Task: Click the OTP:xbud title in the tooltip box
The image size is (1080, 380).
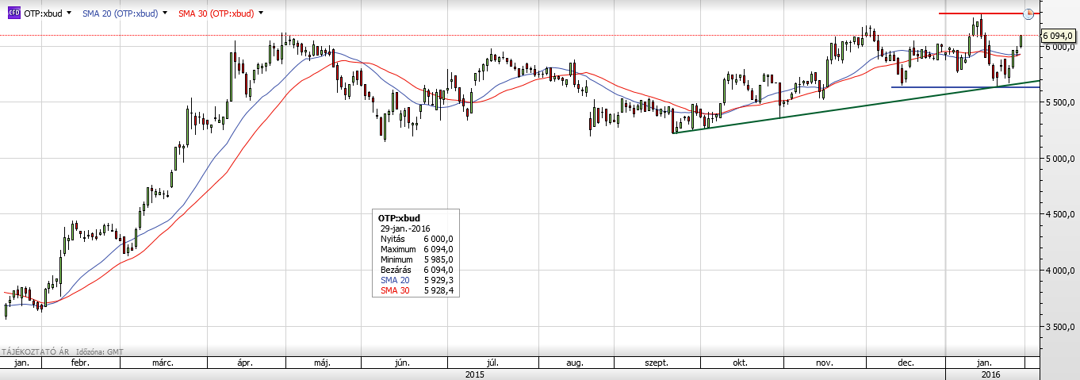Action: tap(397, 217)
